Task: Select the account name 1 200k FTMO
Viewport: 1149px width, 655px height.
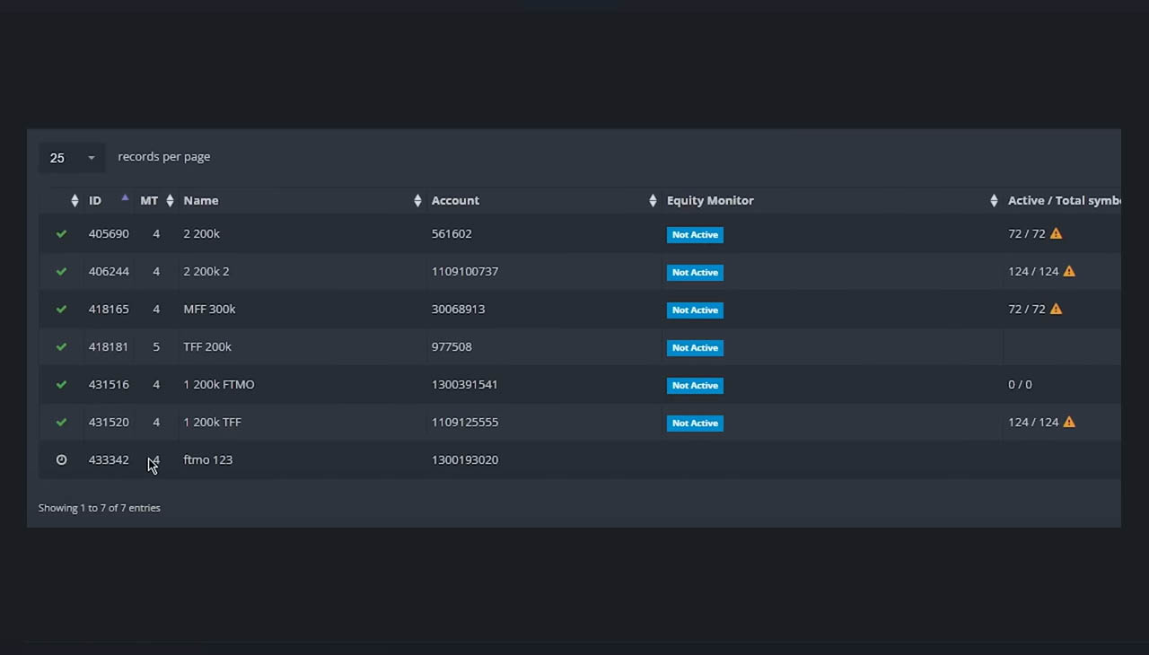Action: tap(219, 384)
